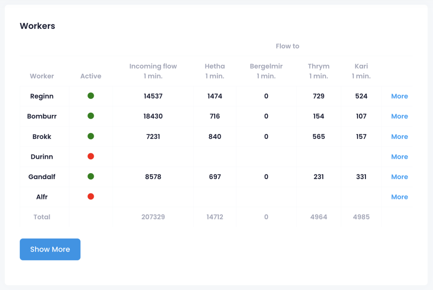Select the Thrym column header

pos(318,71)
